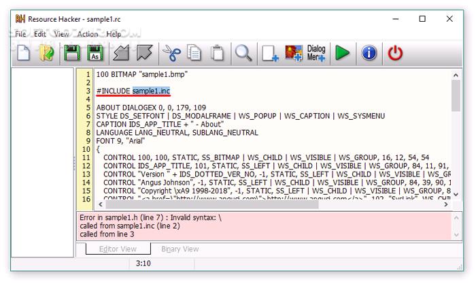The width and height of the screenshot is (476, 284).
Task: Click the New blank script icon
Action: coord(23,53)
